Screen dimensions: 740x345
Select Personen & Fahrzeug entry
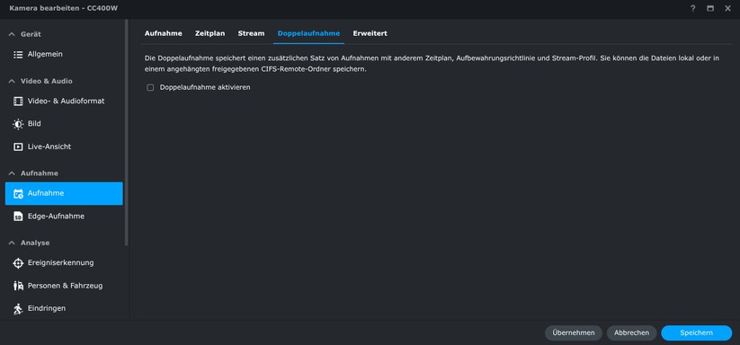(x=64, y=286)
